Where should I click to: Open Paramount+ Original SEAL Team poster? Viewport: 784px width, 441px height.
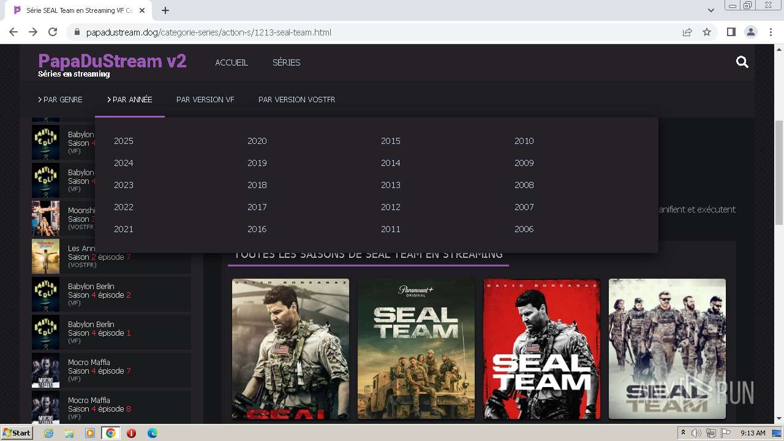tap(416, 349)
